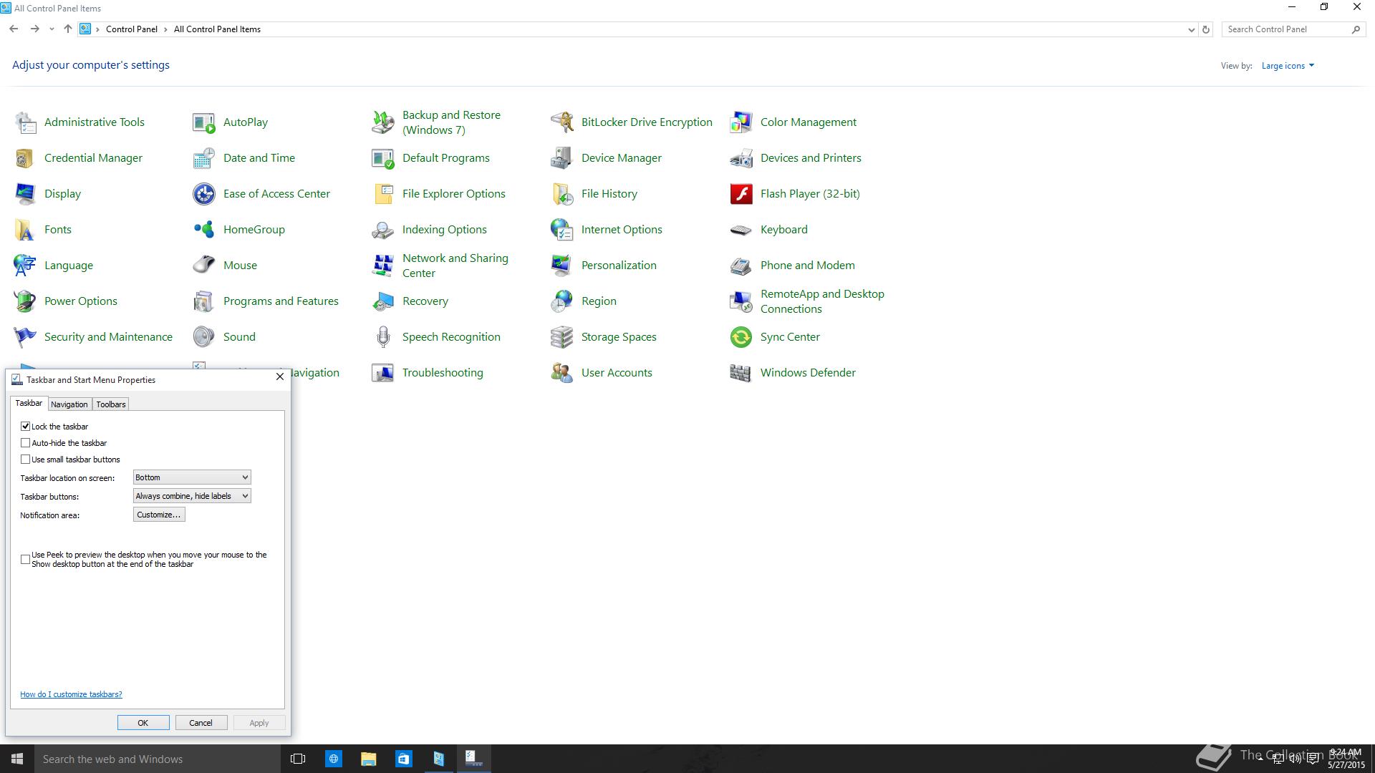The height and width of the screenshot is (773, 1375).
Task: Open Windows Defender icon
Action: point(741,373)
